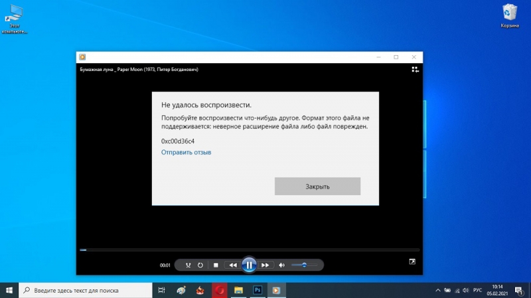Toggle shuffle in the player controls
Viewport: 531px width, 298px height.
pyautogui.click(x=188, y=265)
